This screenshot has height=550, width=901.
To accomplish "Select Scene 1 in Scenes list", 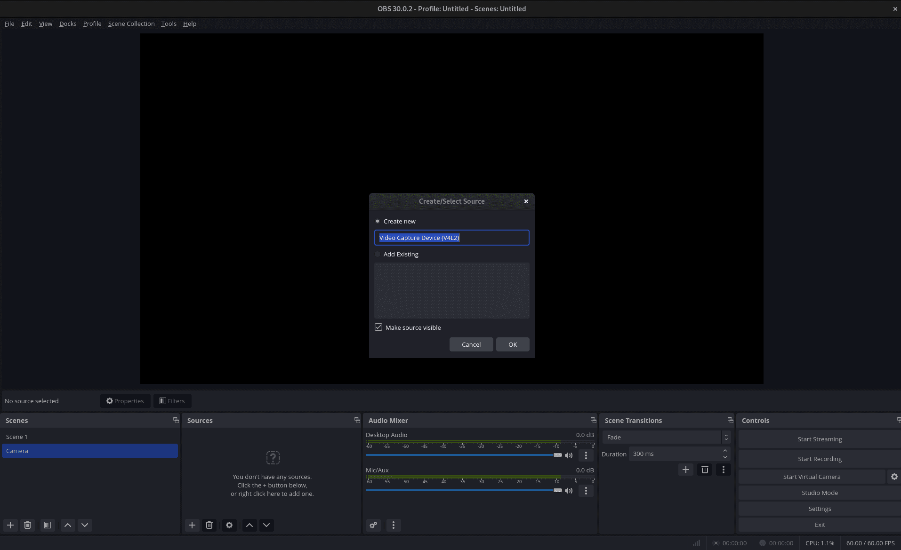I will 90,437.
